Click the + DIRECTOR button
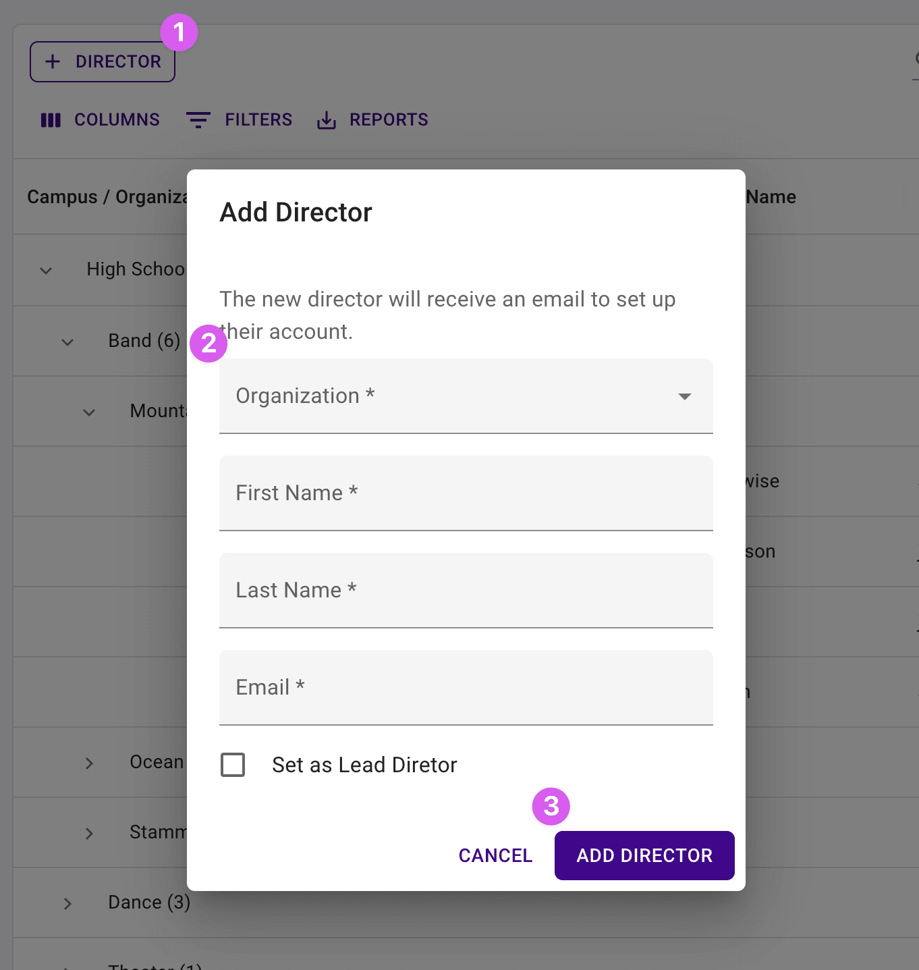The width and height of the screenshot is (919, 970). (103, 61)
